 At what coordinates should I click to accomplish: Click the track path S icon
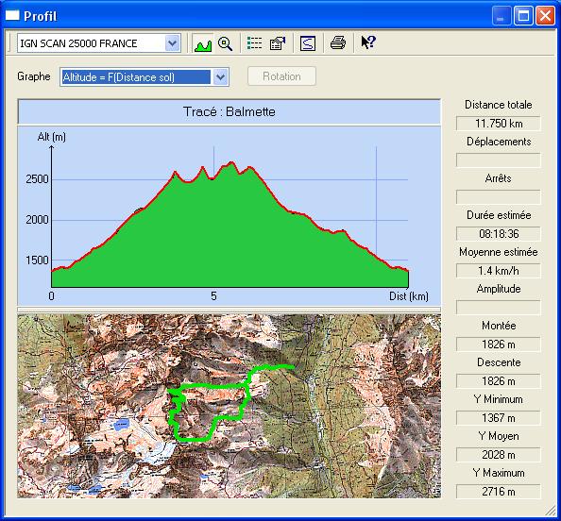[308, 43]
